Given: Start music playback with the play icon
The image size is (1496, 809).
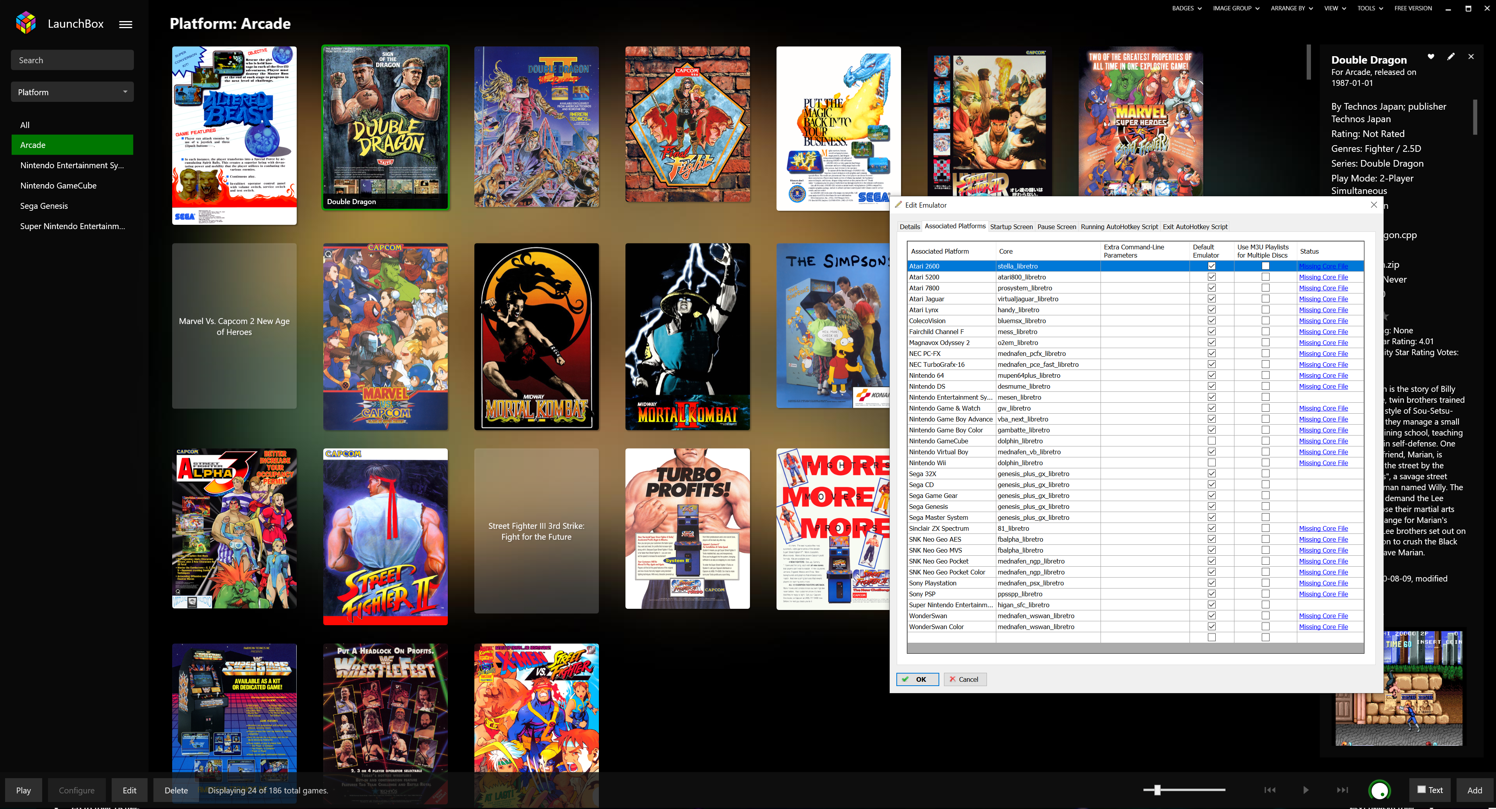Looking at the screenshot, I should pos(1305,790).
